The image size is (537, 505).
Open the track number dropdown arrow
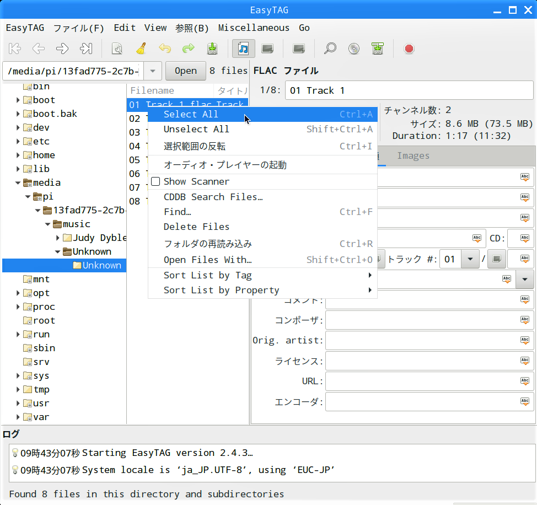pyautogui.click(x=470, y=259)
